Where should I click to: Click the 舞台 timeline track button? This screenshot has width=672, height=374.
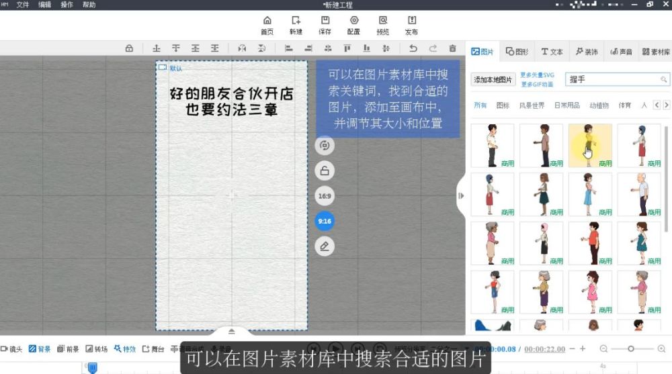tap(153, 348)
